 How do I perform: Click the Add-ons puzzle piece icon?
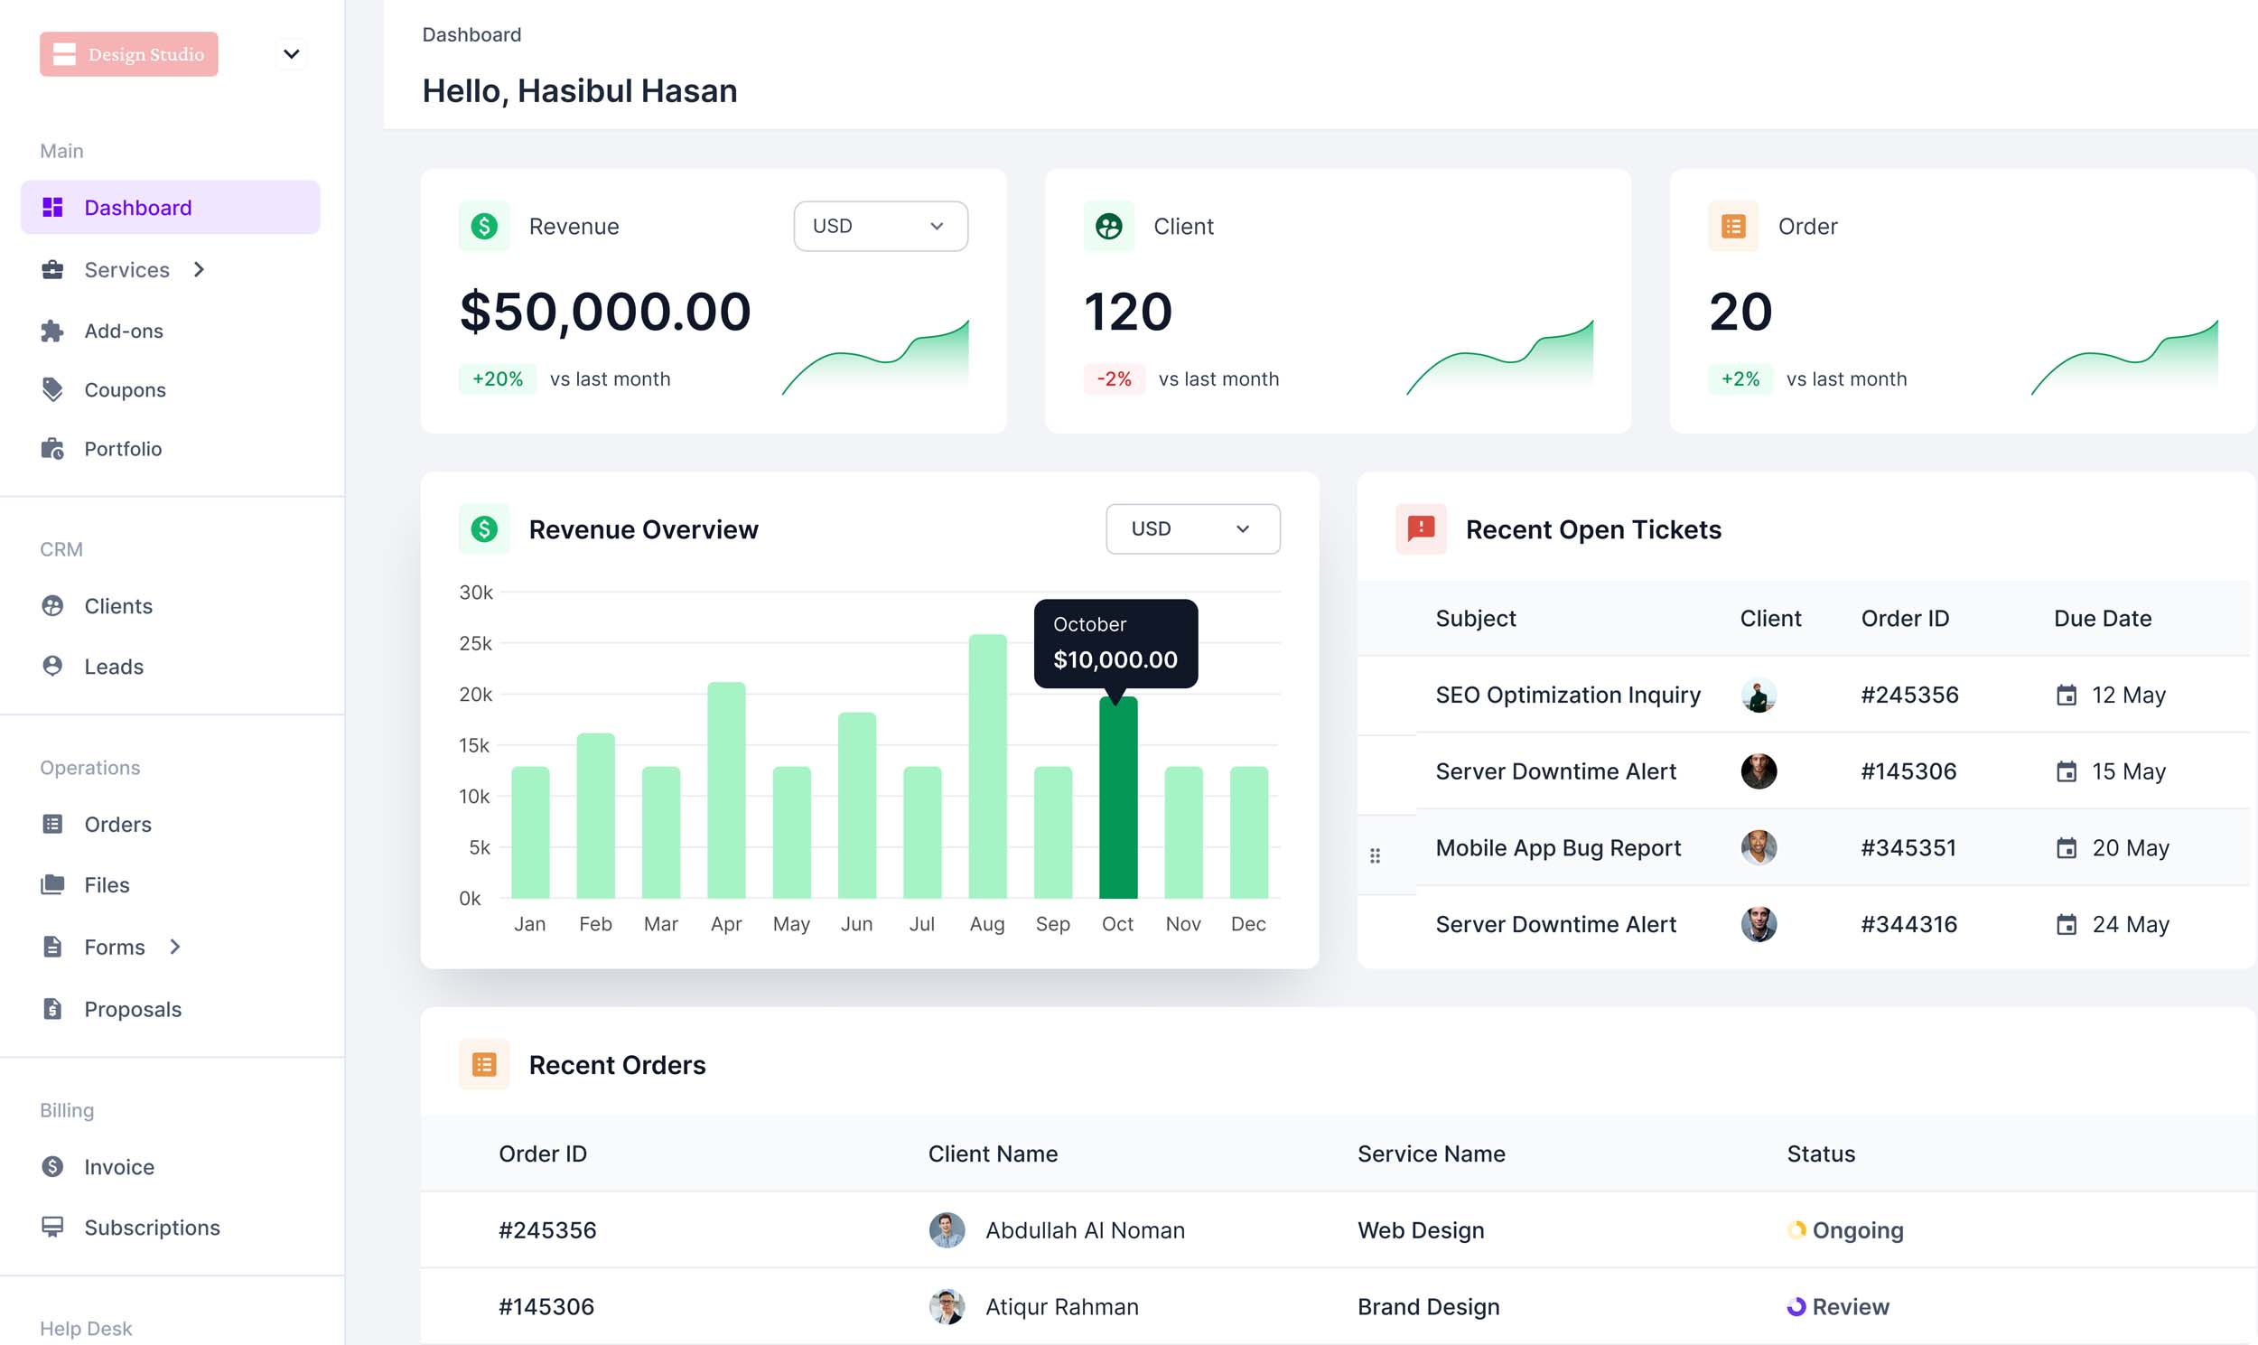coord(52,331)
